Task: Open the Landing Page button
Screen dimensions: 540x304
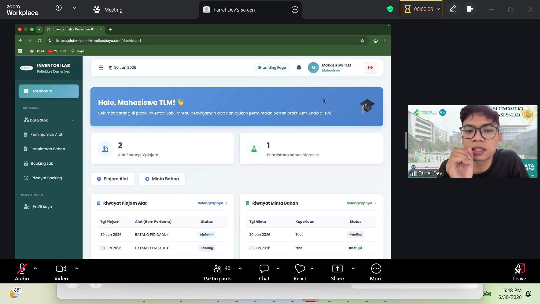Action: [271, 68]
